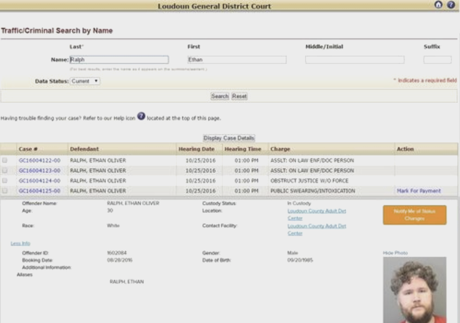
Task: Click the Less Info link
Action: (x=20, y=243)
